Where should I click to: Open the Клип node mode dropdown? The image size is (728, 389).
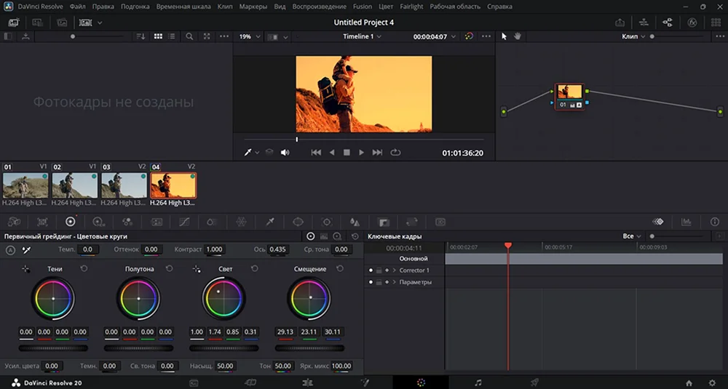coord(633,36)
